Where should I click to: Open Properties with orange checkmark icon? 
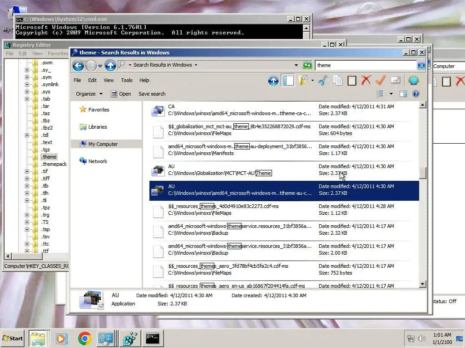tap(381, 80)
